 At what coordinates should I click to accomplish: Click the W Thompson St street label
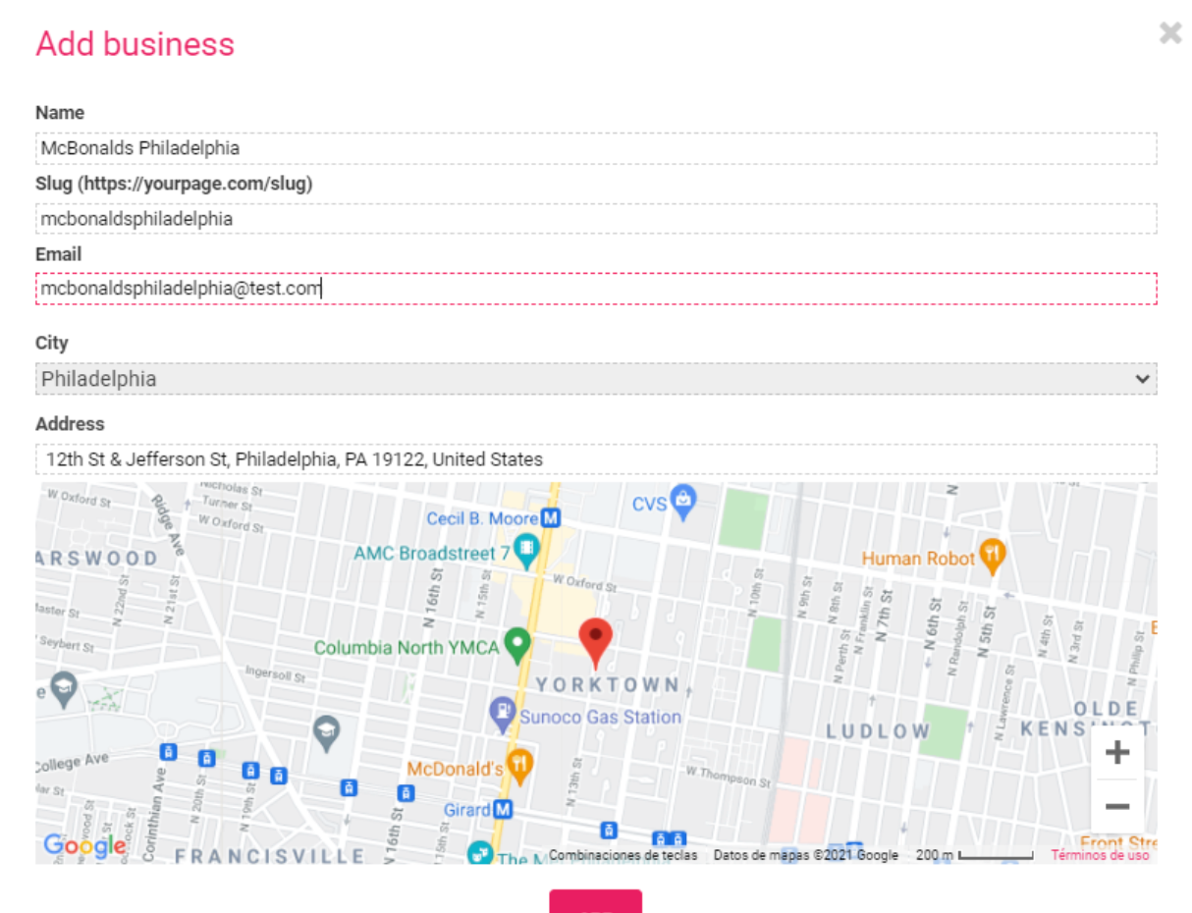pyautogui.click(x=729, y=776)
